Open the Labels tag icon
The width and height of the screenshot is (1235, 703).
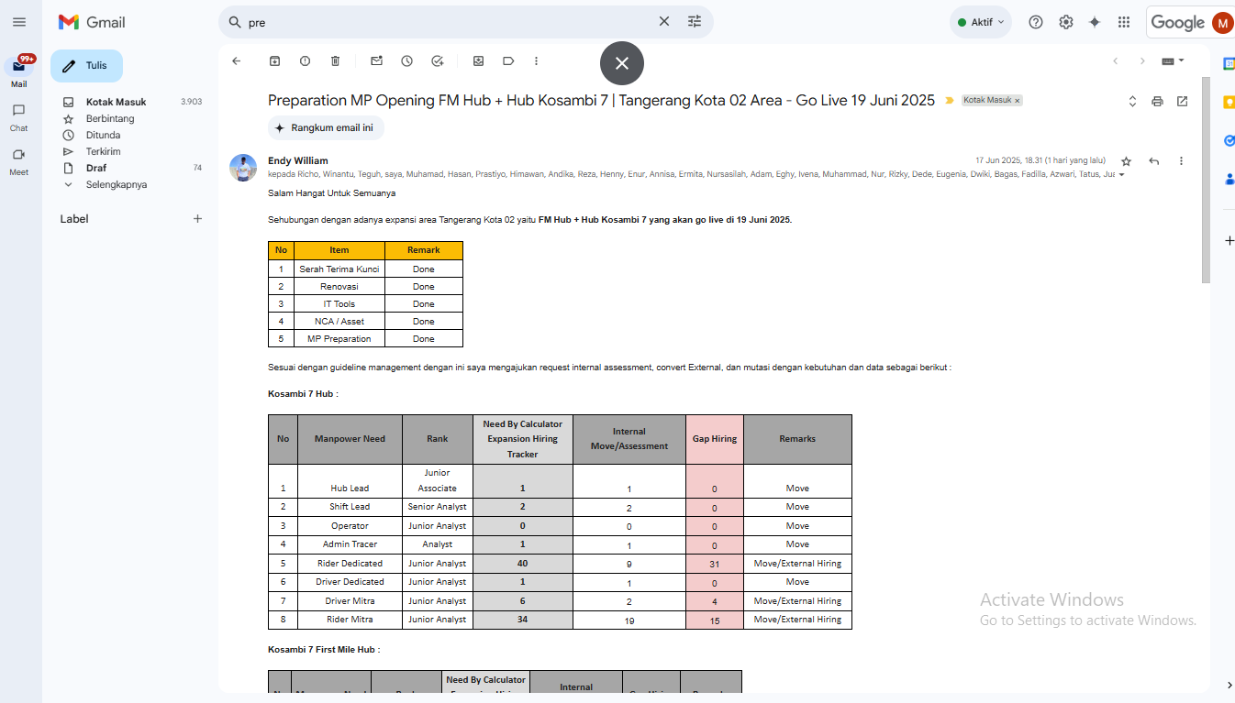click(x=508, y=61)
